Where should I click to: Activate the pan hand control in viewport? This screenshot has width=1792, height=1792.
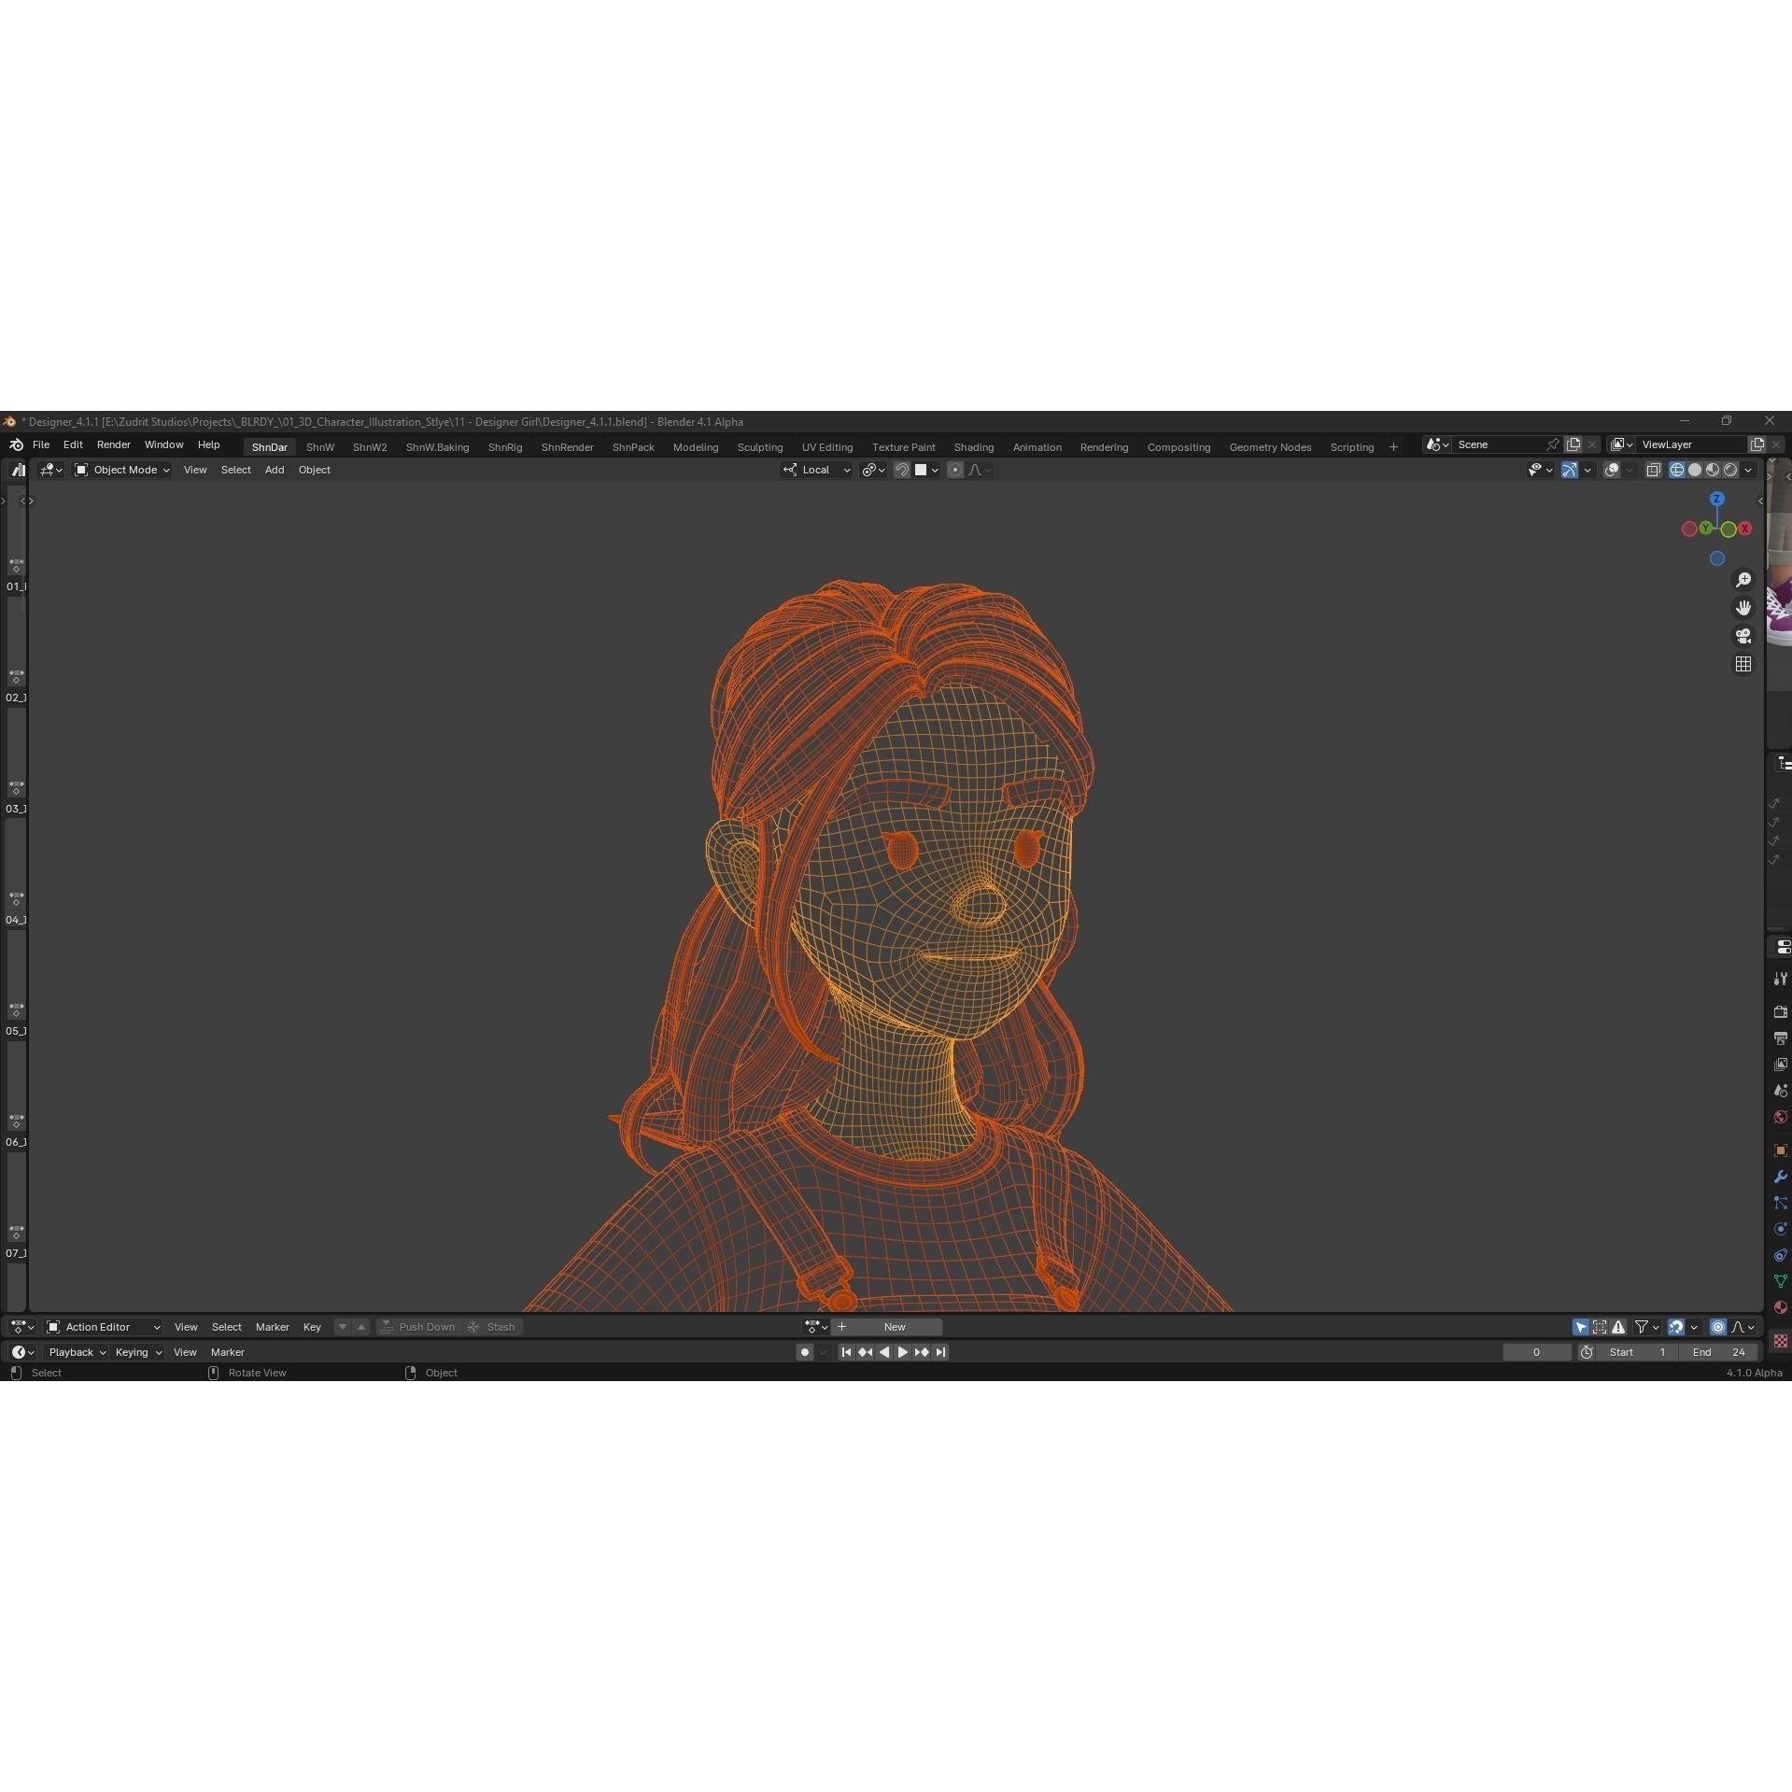[x=1745, y=608]
